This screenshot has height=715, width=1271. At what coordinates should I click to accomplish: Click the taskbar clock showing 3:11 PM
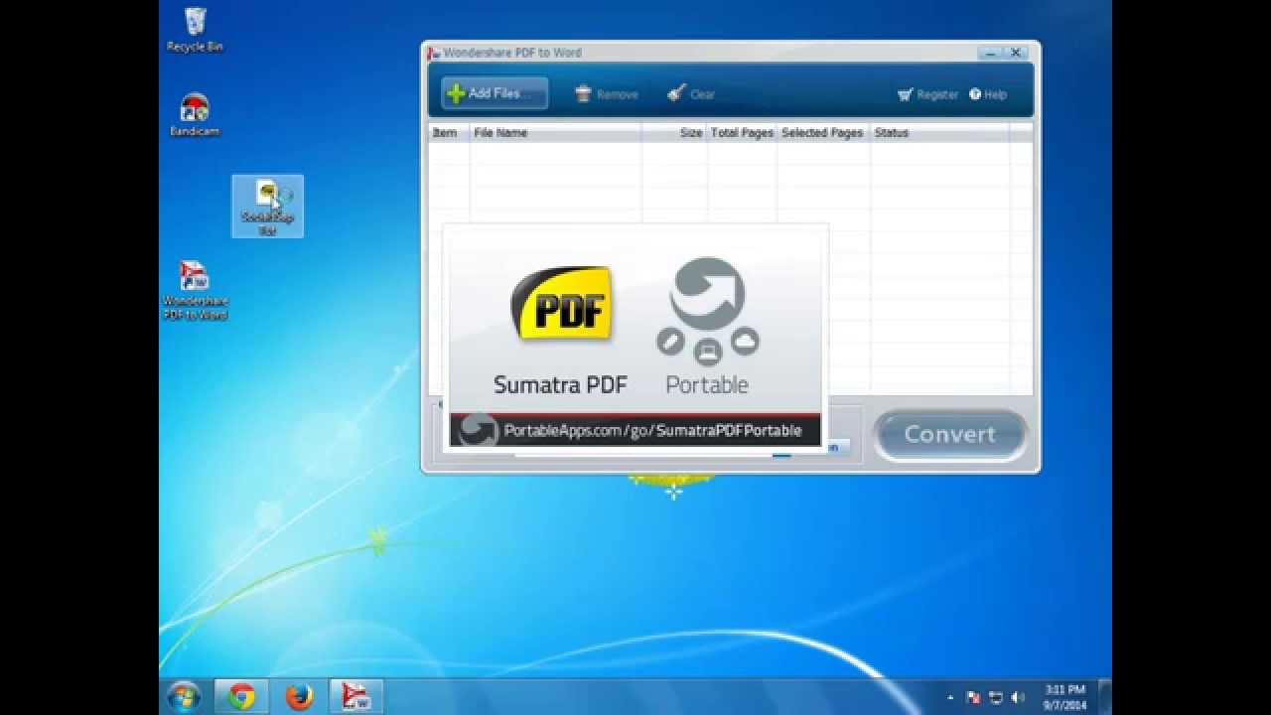coord(1064,697)
